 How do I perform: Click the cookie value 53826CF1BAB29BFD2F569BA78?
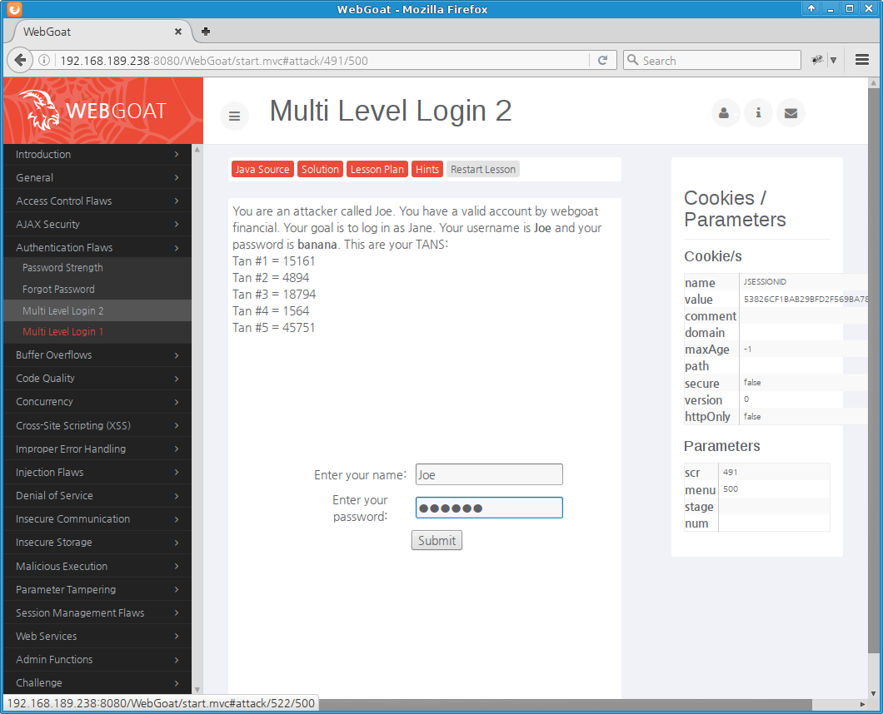[806, 299]
